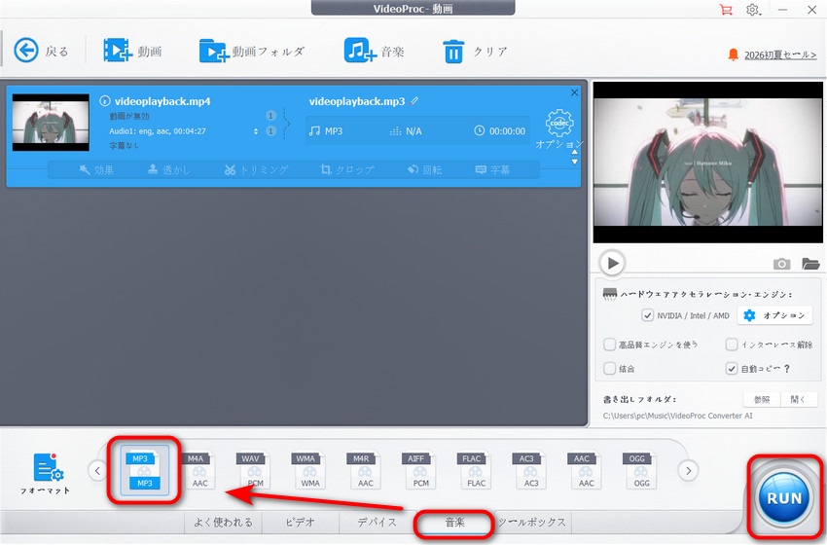Screen dimensions: 827x545
Task: Toggle the 自動コピー auto copy checkbox
Action: tap(731, 368)
